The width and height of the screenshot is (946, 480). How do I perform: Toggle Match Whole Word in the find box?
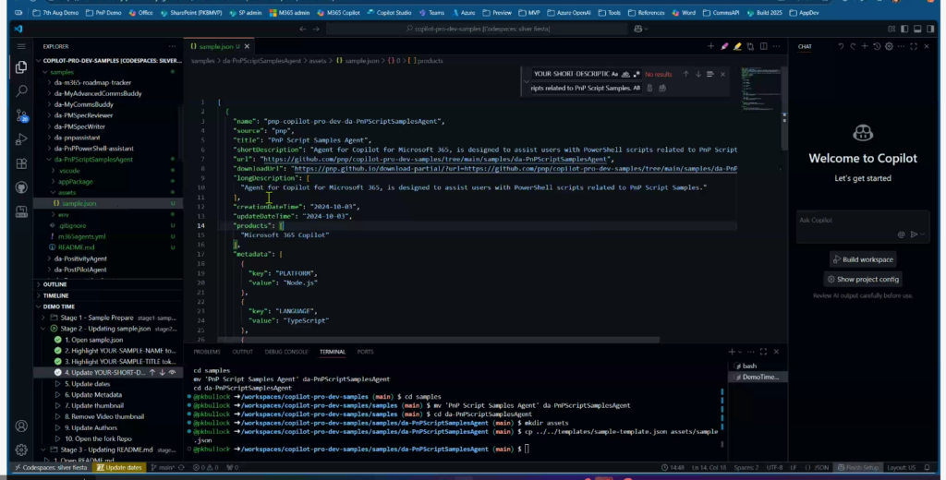pyautogui.click(x=625, y=74)
